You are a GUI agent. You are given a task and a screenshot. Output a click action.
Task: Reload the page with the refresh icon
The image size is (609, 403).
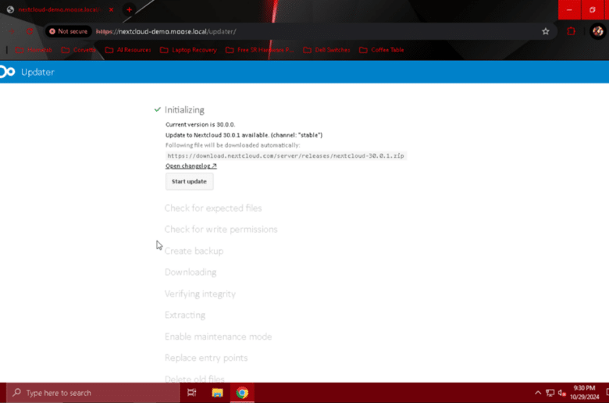point(30,31)
